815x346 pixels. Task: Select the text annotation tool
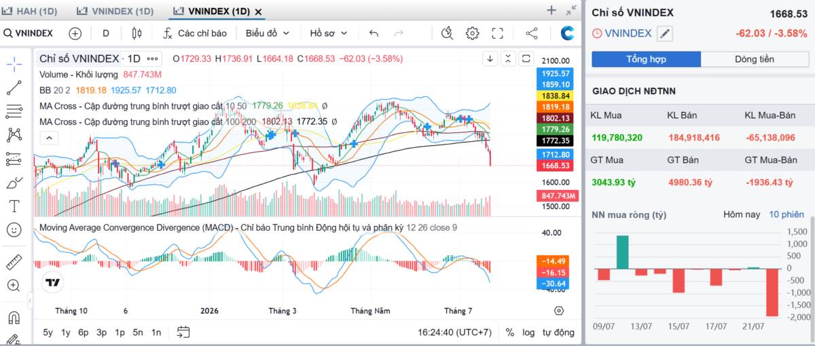tap(14, 206)
